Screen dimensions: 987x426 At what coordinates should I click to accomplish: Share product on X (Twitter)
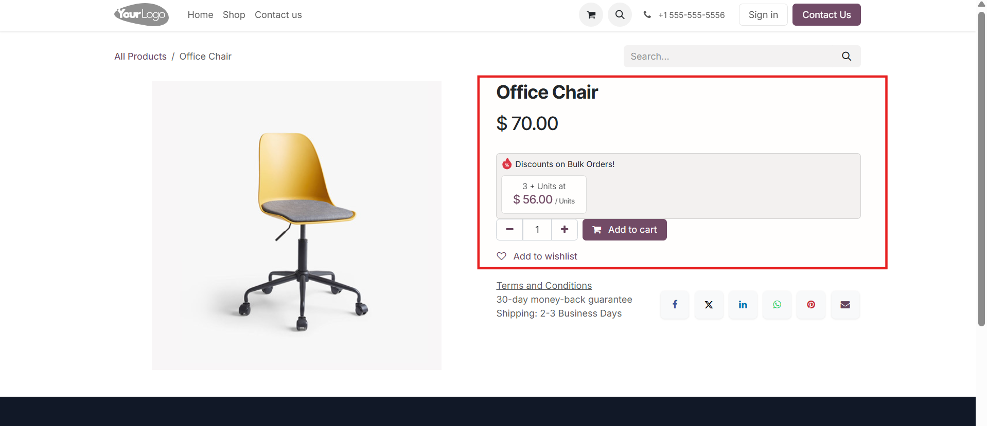[x=709, y=305]
